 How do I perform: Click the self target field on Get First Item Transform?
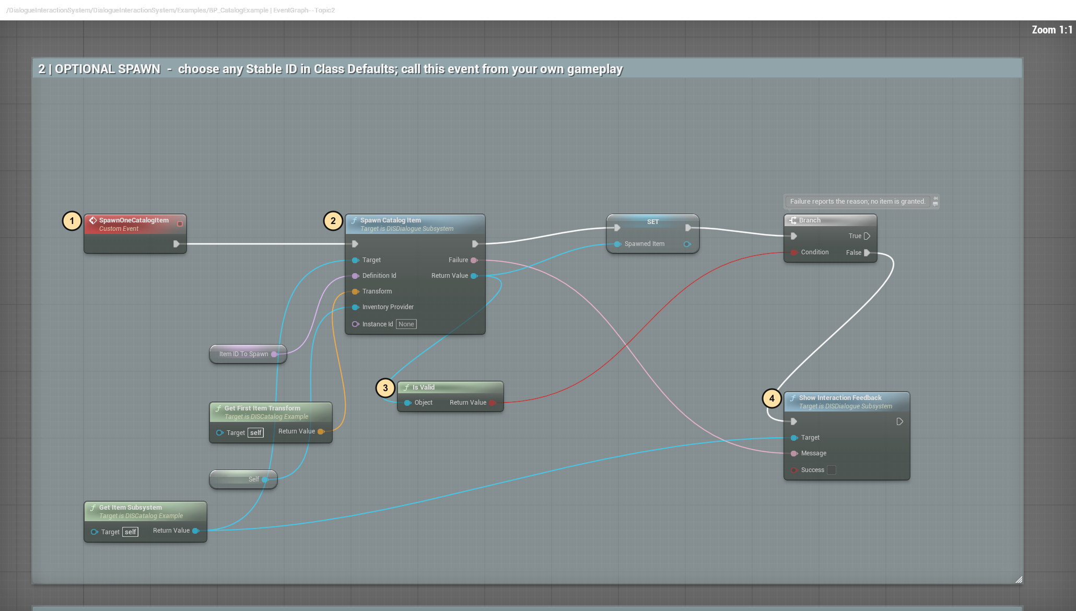(x=255, y=433)
